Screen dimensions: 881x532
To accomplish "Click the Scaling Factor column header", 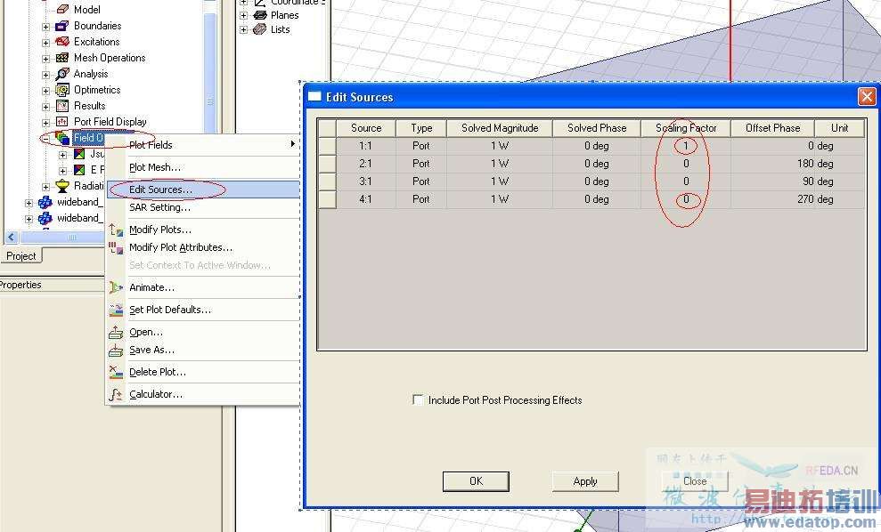I will click(686, 128).
